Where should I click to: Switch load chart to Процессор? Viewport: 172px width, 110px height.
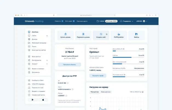click(94, 92)
